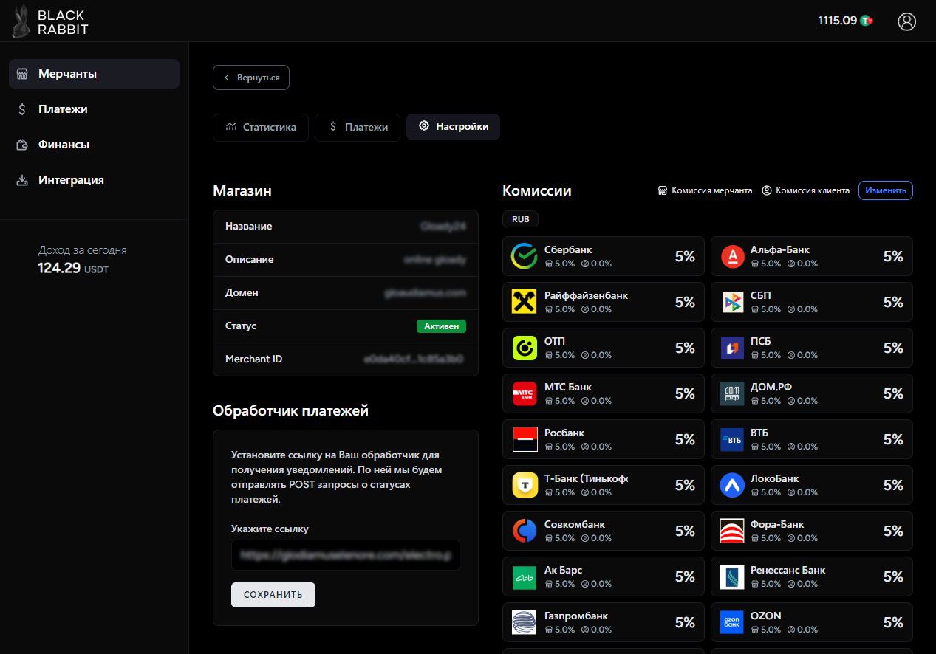936x654 pixels.
Task: Click the Газпромбанк name text
Action: click(576, 616)
